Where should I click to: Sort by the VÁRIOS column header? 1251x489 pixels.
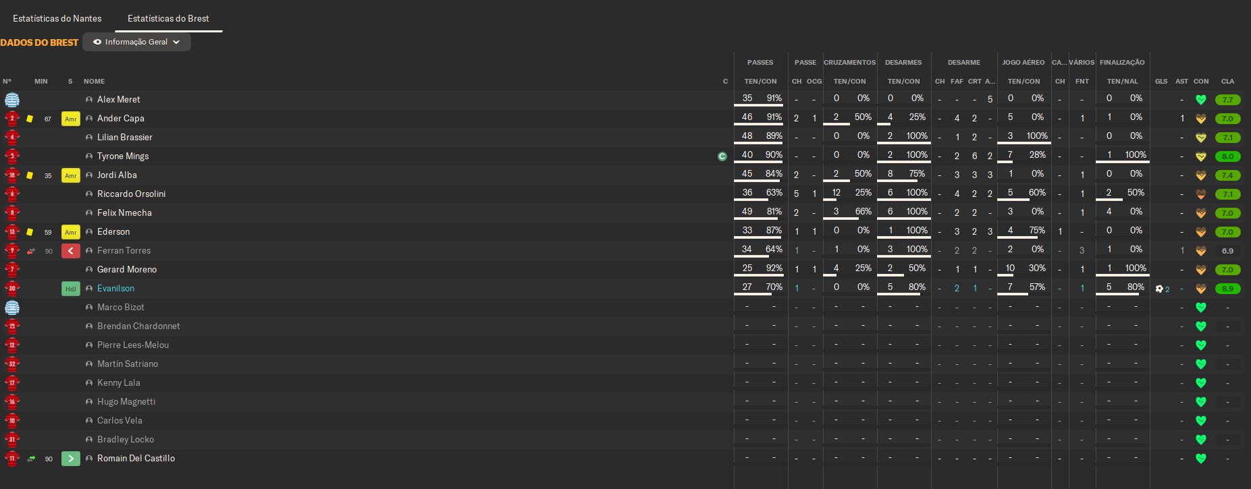tap(1082, 62)
